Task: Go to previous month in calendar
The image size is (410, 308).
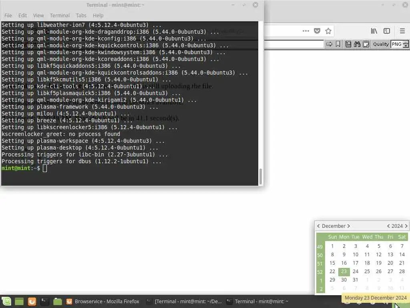Action: (x=318, y=226)
